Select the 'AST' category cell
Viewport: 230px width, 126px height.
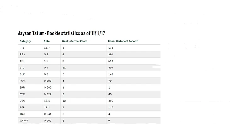point(22,61)
